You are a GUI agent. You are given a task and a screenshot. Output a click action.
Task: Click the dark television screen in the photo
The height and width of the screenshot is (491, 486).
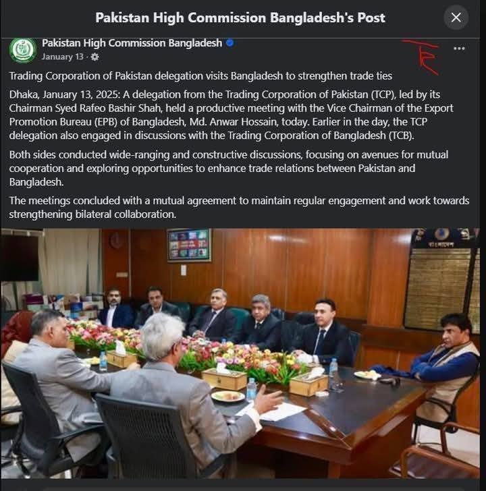point(20,258)
